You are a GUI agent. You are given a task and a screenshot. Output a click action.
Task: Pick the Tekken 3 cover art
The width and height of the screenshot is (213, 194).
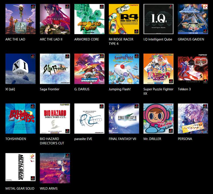193,69
